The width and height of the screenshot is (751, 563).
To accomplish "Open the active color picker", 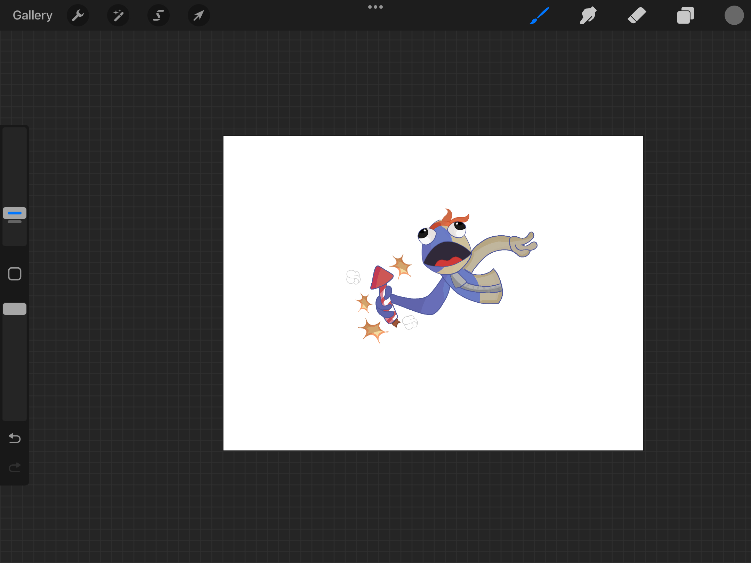I will (734, 15).
